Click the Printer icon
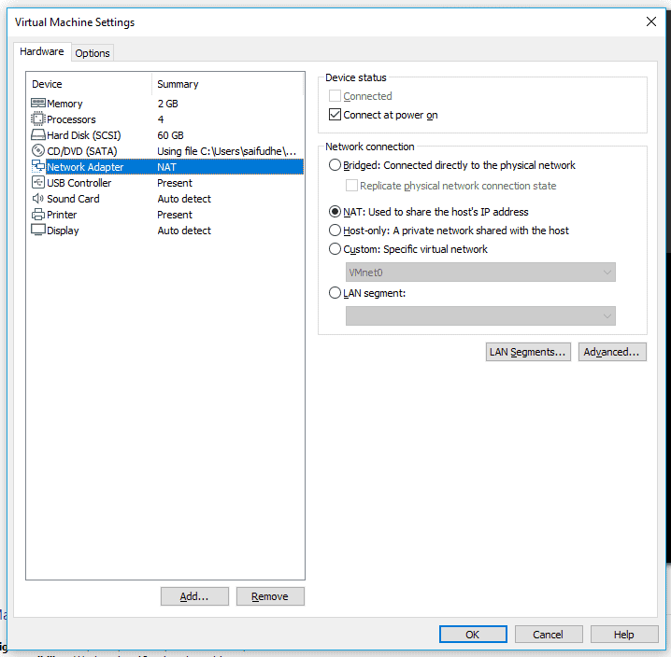The width and height of the screenshot is (671, 657). (x=38, y=214)
